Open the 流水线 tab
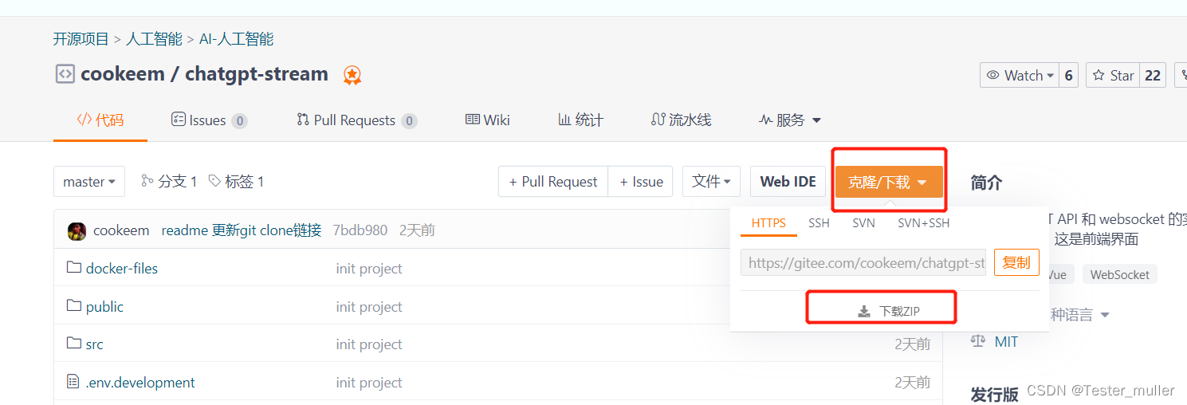1187x405 pixels. (682, 120)
